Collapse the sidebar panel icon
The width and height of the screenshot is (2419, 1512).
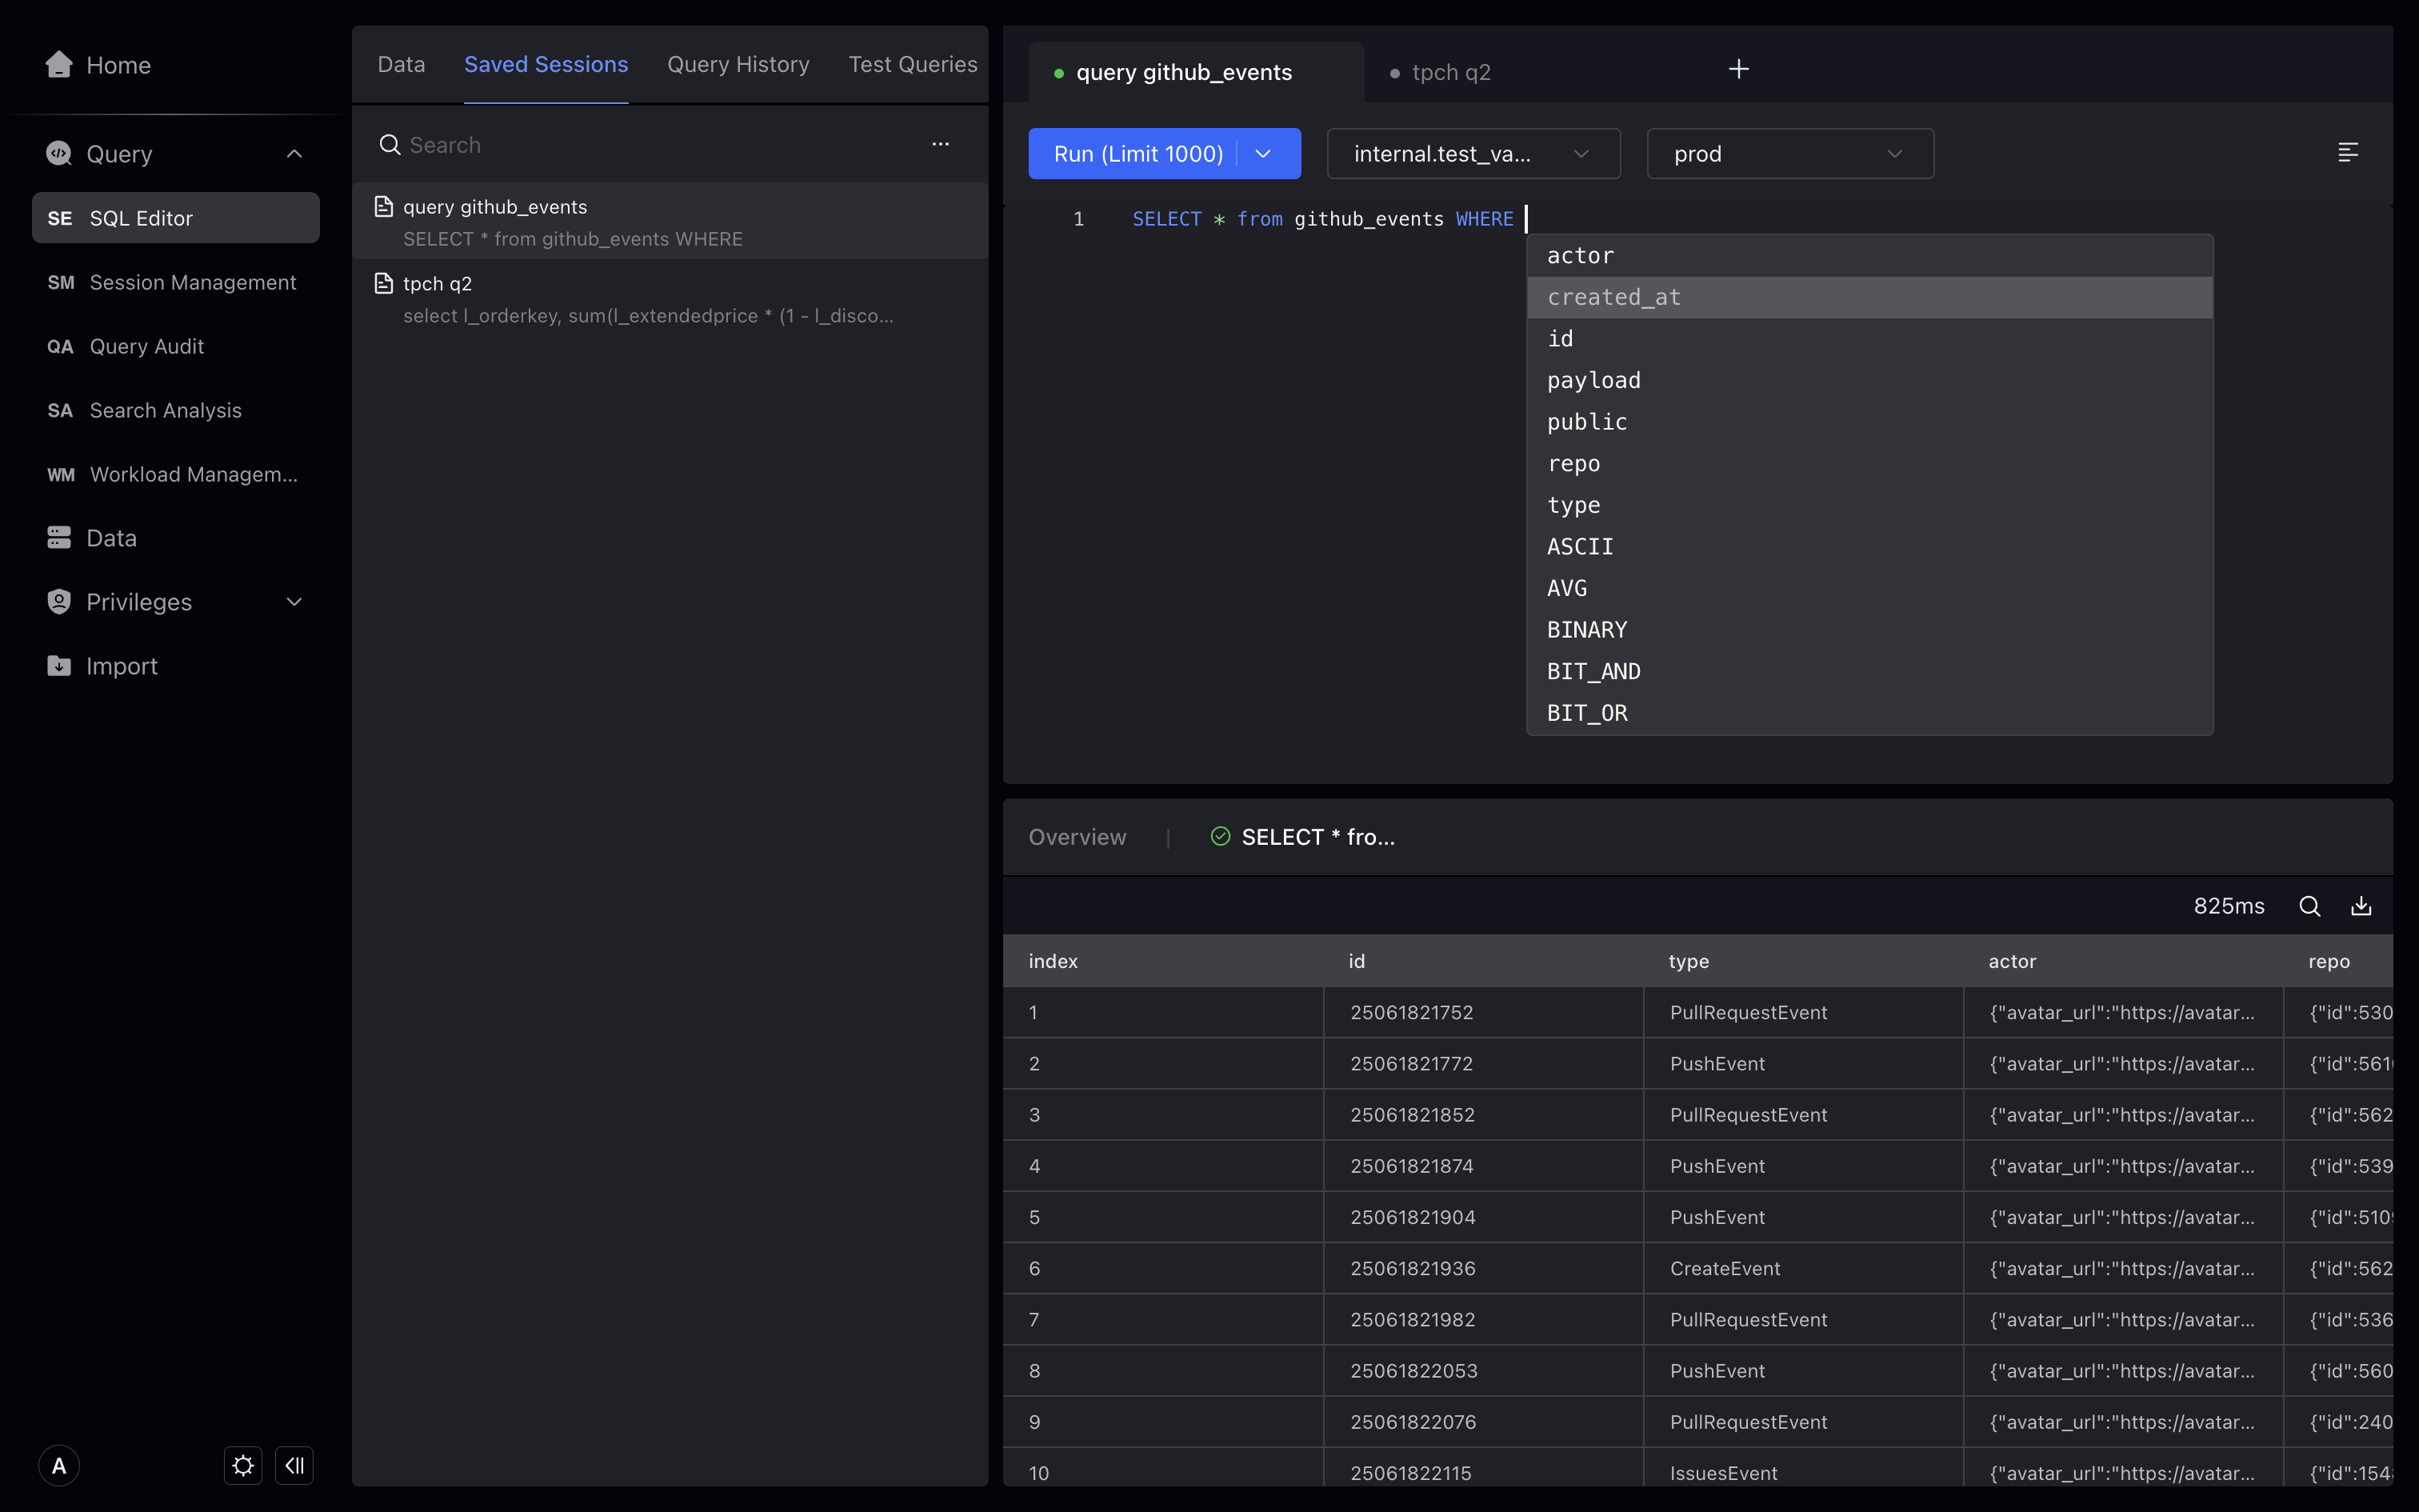pyautogui.click(x=294, y=1466)
